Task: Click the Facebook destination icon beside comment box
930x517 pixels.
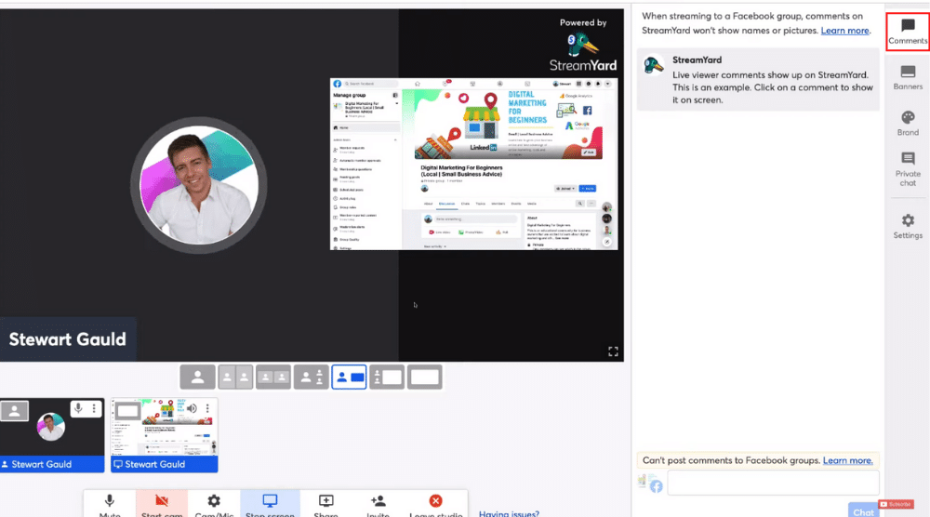Action: tap(655, 486)
